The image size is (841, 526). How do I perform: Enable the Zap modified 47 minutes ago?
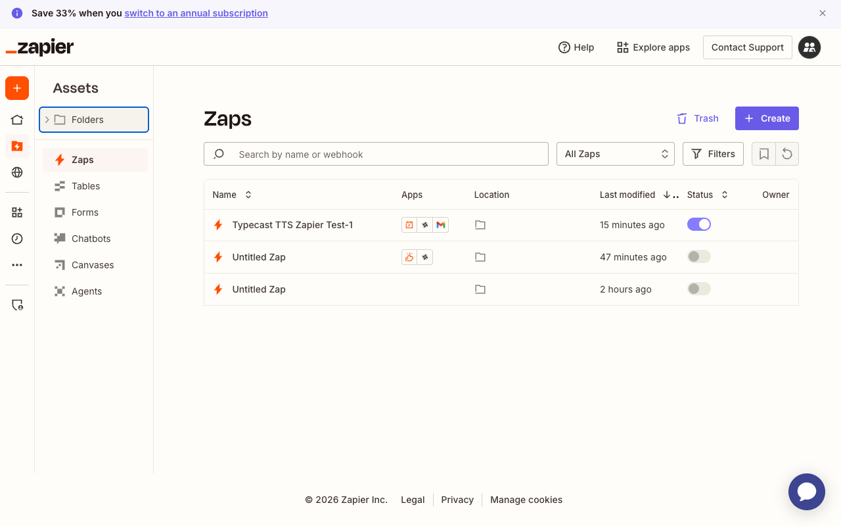tap(699, 256)
